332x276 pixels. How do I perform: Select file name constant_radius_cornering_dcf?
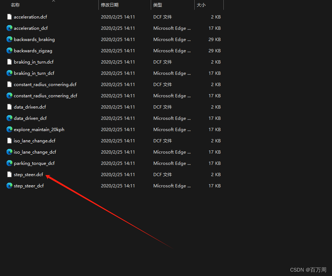[x=45, y=96]
